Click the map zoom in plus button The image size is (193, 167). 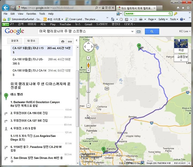[x=88, y=70]
